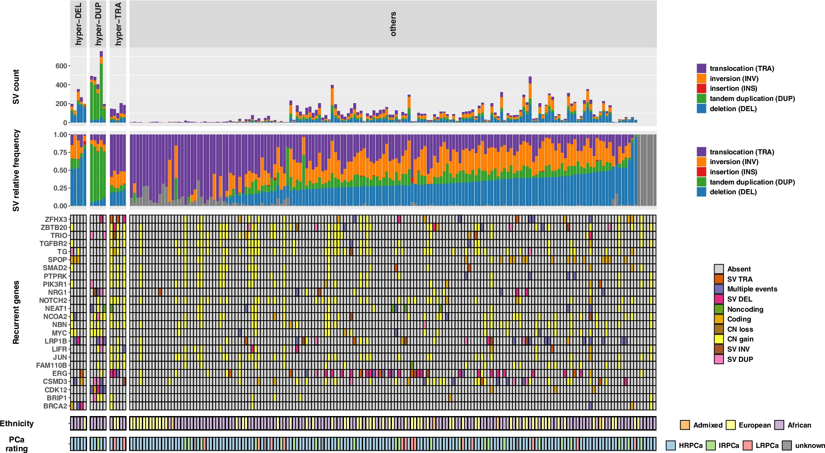Click the SV count axis title

[x=16, y=87]
